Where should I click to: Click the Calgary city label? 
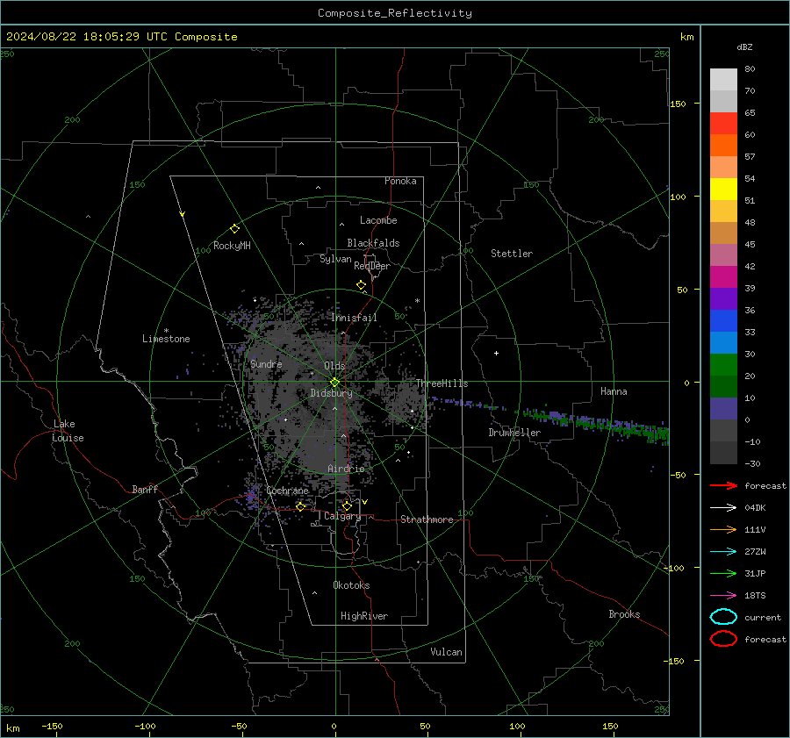(x=342, y=516)
